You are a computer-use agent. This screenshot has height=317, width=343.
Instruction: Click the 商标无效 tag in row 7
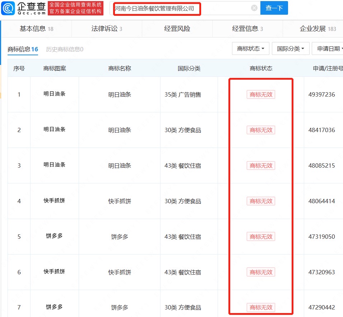point(261,307)
